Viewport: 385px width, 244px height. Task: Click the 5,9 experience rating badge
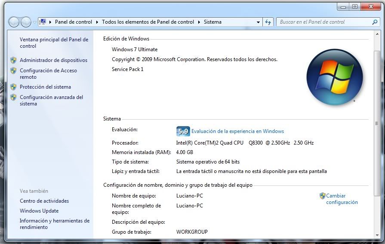pos(183,131)
